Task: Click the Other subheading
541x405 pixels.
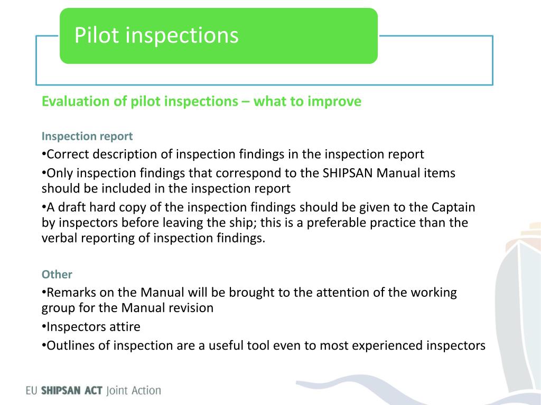Action: (57, 274)
